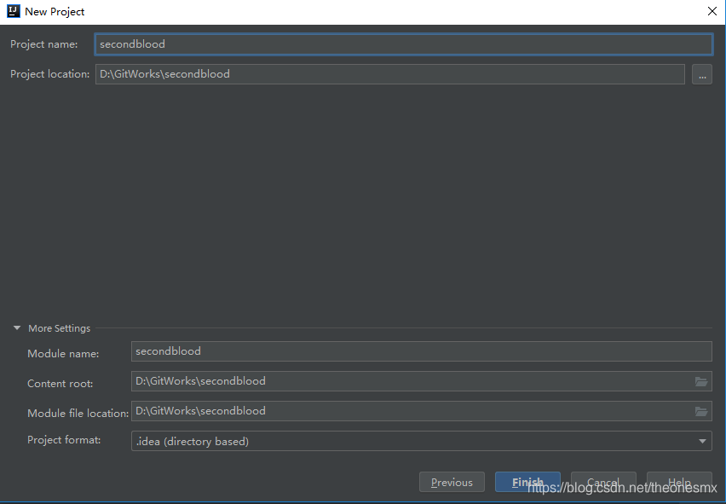Click the Content root path field
The width and height of the screenshot is (726, 504).
click(x=421, y=381)
